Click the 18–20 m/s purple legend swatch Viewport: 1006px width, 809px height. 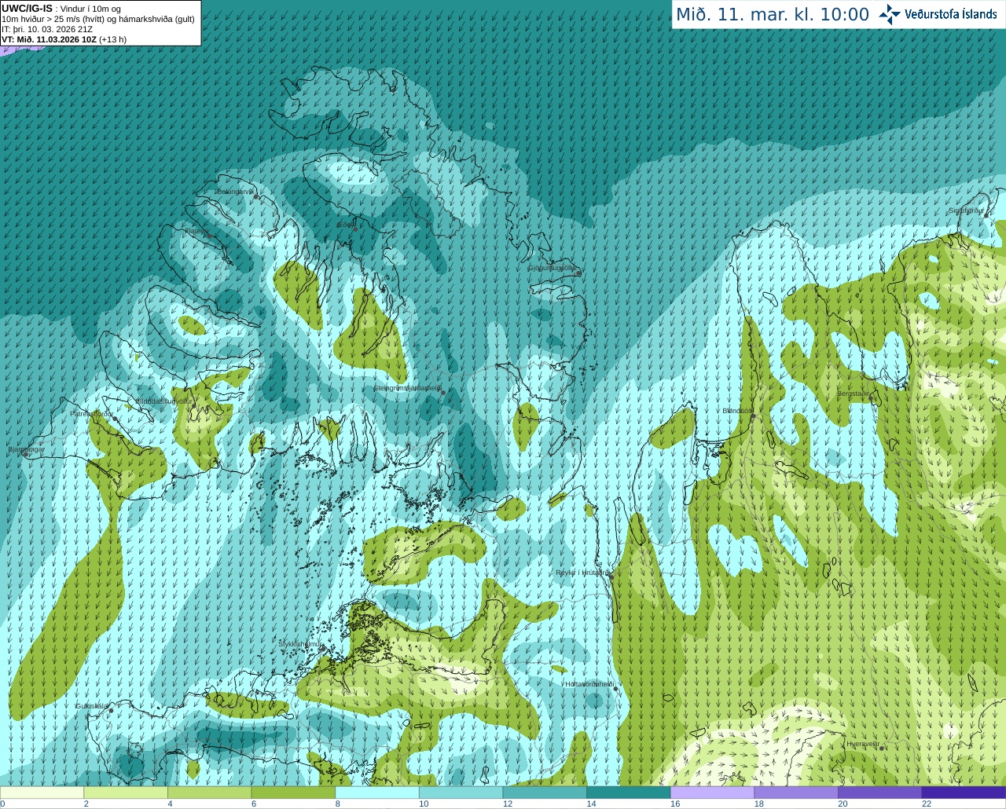tap(796, 793)
